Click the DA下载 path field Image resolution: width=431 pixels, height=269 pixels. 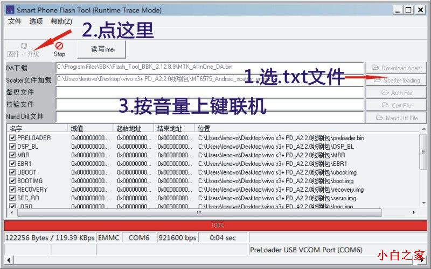tap(210, 68)
